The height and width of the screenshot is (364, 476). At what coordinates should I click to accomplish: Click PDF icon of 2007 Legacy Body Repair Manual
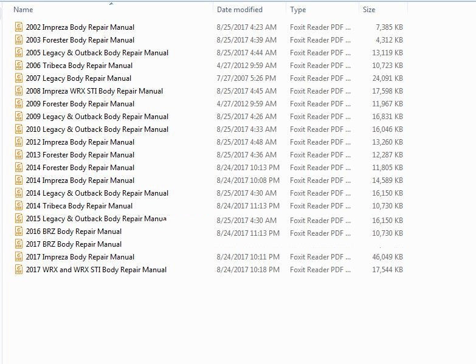19,78
